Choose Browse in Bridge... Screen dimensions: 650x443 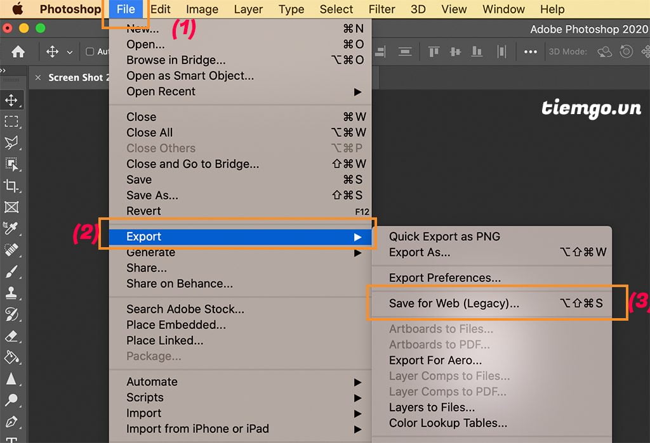[x=240, y=60]
